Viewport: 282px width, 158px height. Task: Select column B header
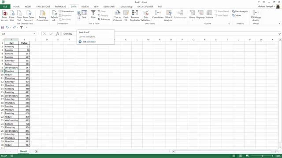(x=24, y=39)
